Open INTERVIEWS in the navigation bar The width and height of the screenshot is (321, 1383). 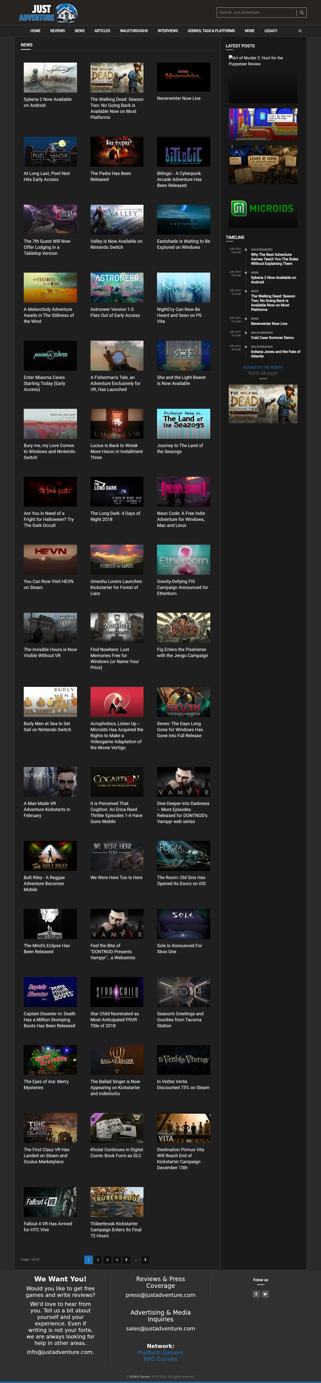(168, 31)
